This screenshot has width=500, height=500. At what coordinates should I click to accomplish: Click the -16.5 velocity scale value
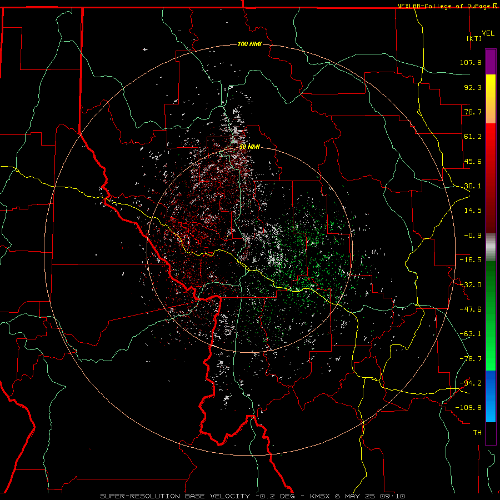click(471, 260)
